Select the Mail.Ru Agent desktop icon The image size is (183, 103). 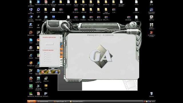tap(31, 33)
